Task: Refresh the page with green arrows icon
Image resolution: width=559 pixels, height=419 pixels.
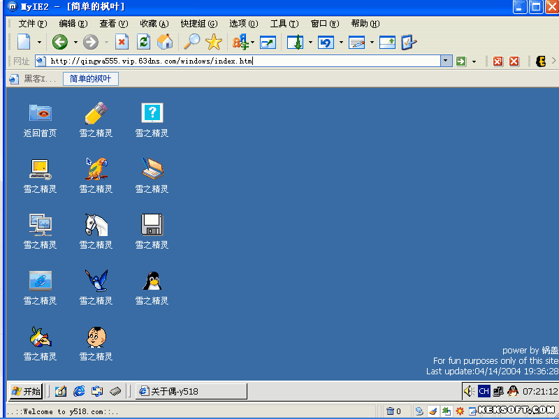Action: point(143,42)
